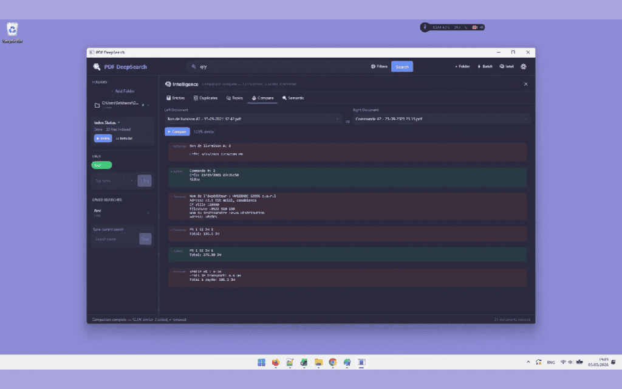
Task: Select the Compare tab
Action: point(262,98)
